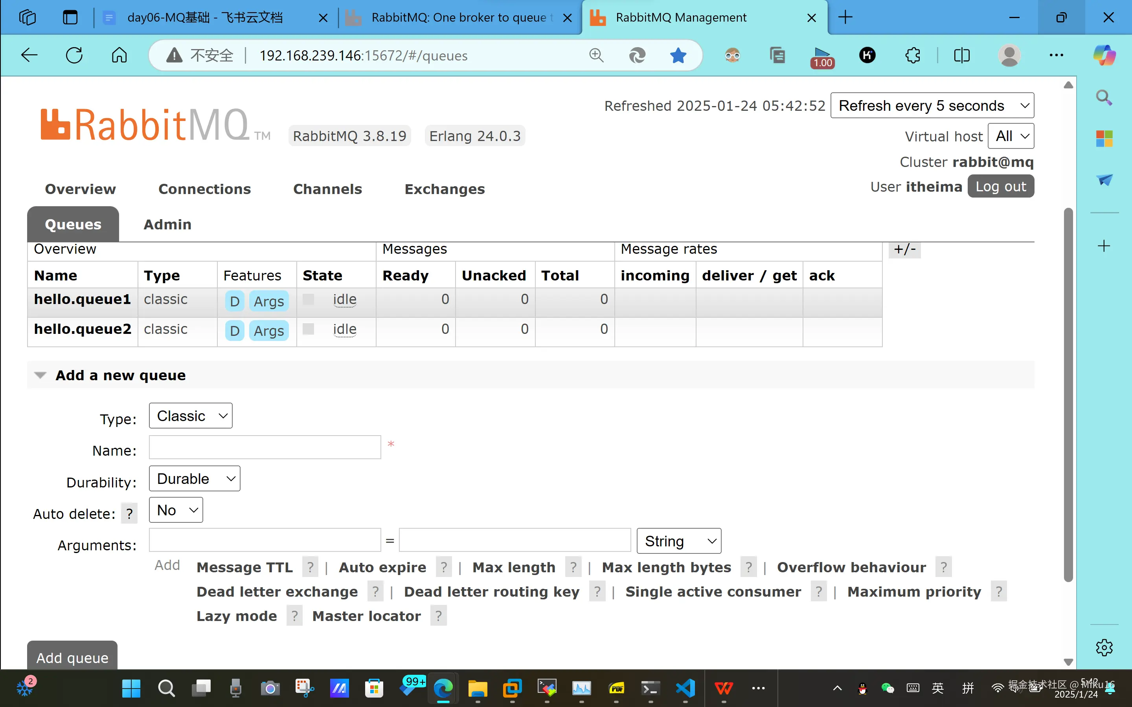Click the Log out button
The image size is (1132, 707).
1001,187
